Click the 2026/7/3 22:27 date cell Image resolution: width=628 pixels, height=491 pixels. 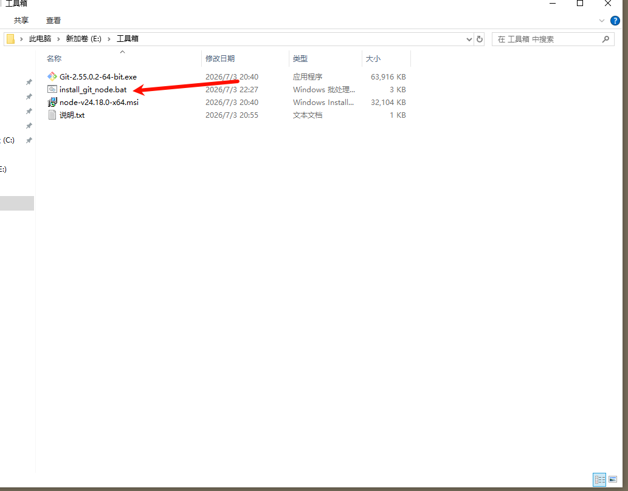[x=232, y=90]
